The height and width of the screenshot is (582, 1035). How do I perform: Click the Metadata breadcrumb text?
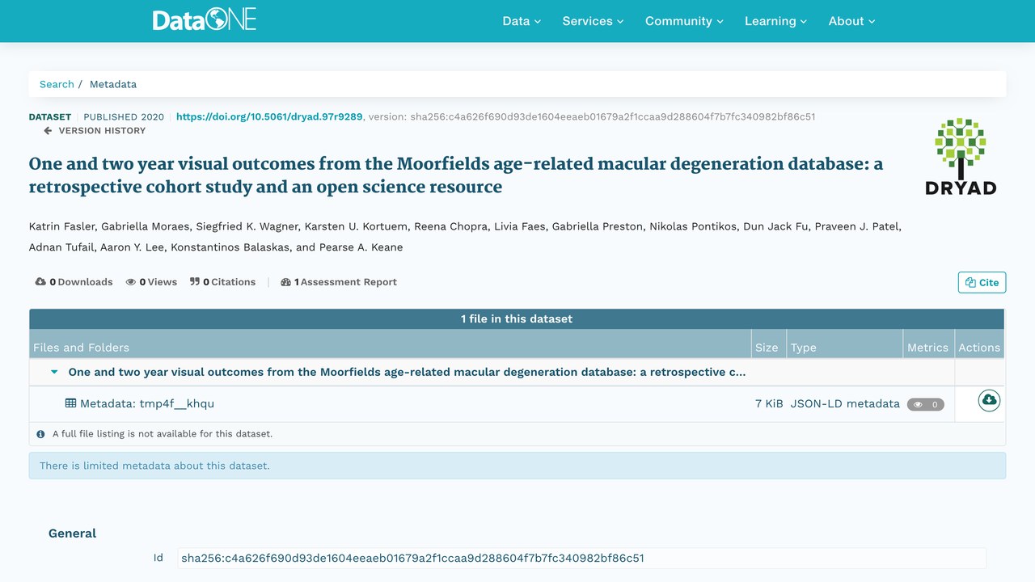[x=113, y=84]
